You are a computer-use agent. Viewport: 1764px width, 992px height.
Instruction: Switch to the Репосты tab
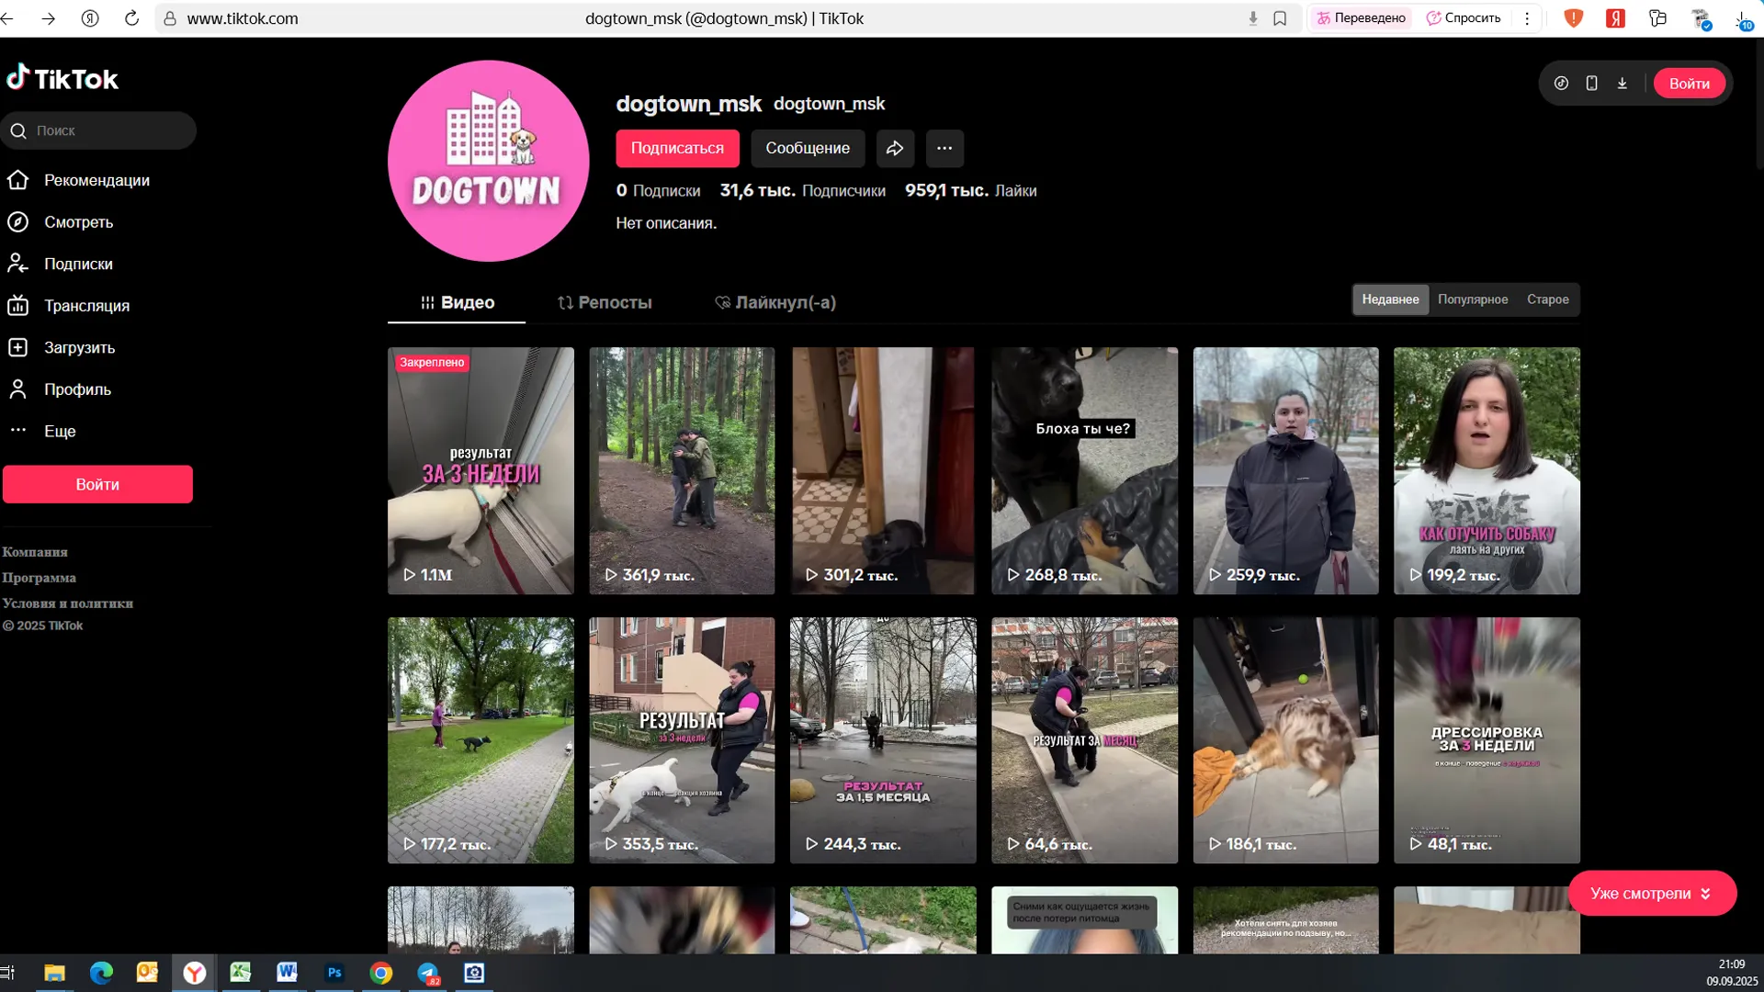605,302
